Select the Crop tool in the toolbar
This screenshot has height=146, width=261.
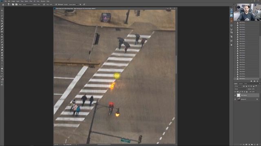click(x=2, y=21)
